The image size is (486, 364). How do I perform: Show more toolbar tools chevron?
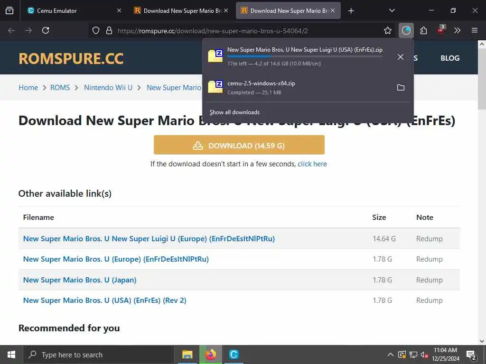click(x=457, y=30)
